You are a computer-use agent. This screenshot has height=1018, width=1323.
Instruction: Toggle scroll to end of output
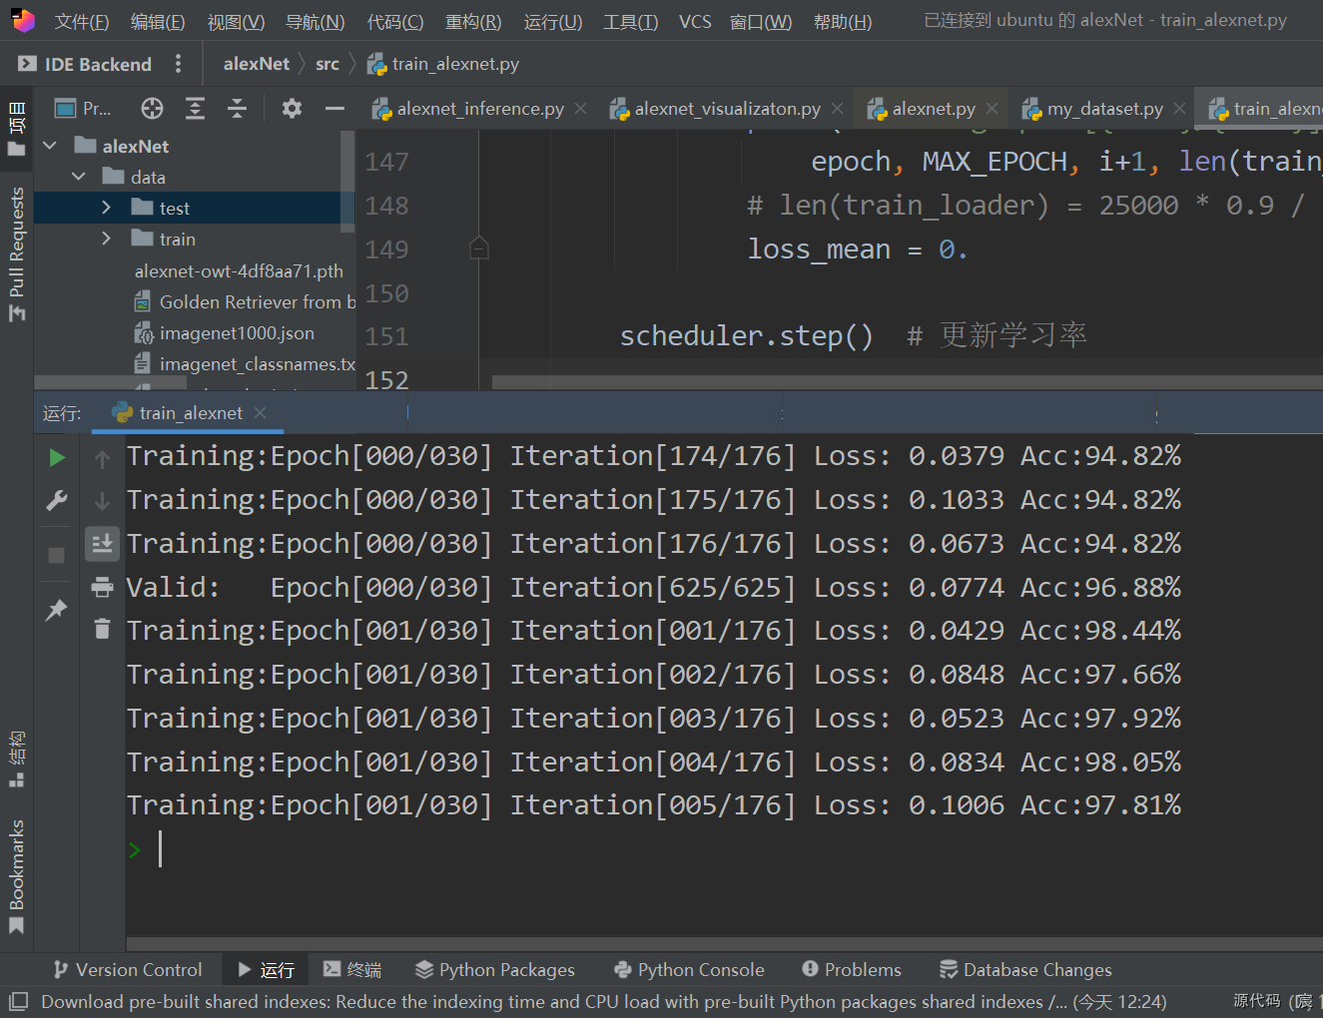[102, 544]
